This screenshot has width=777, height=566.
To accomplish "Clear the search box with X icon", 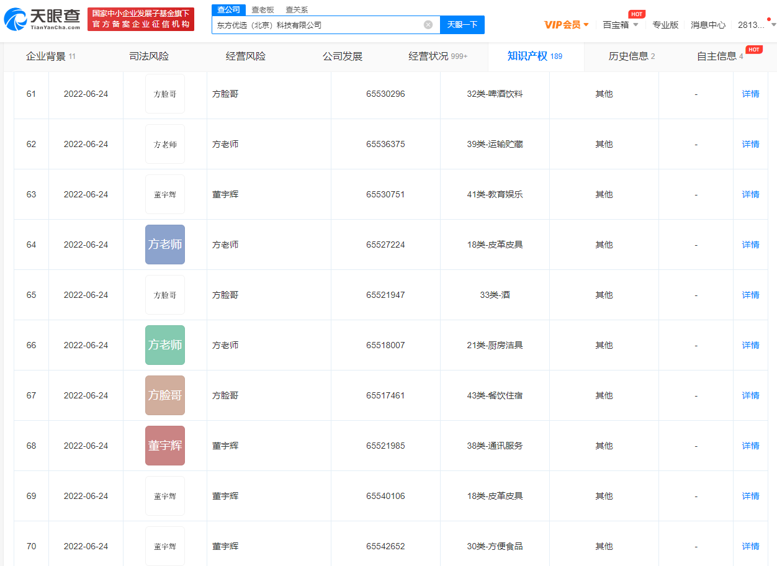I will 428,25.
